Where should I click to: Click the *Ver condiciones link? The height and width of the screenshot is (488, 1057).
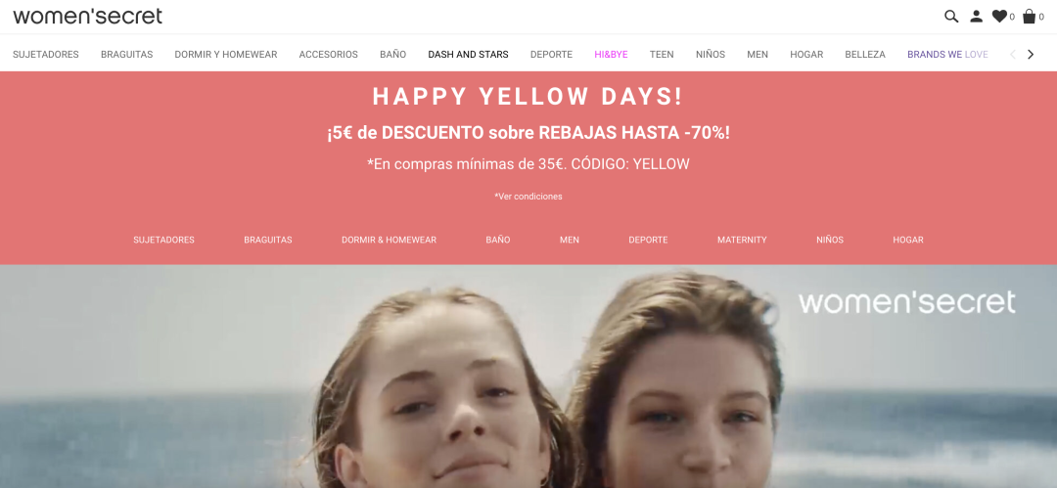pos(528,197)
